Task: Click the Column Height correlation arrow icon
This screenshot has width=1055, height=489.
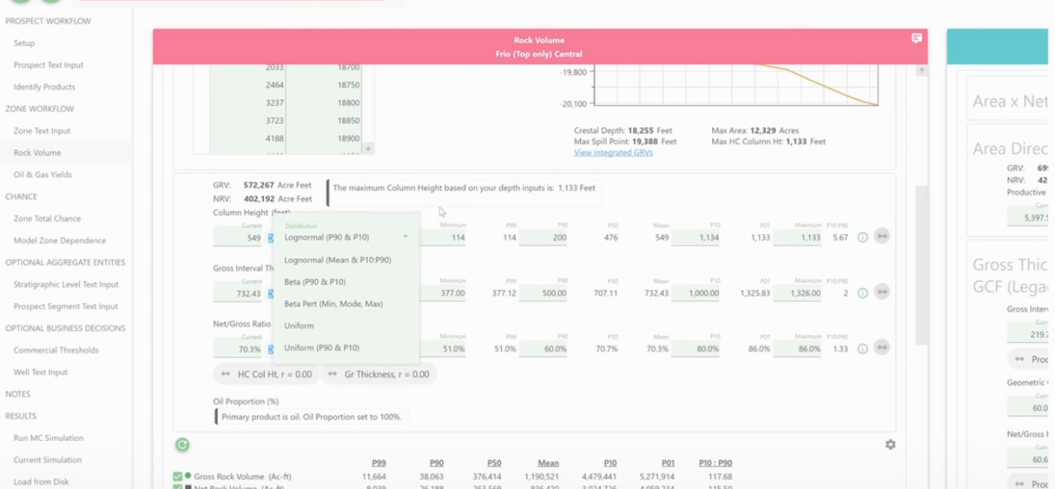Action: point(882,237)
